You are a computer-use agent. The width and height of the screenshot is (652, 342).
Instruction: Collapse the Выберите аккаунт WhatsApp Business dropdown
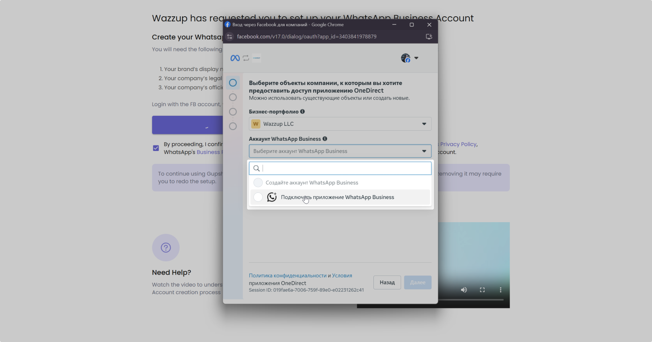(340, 151)
